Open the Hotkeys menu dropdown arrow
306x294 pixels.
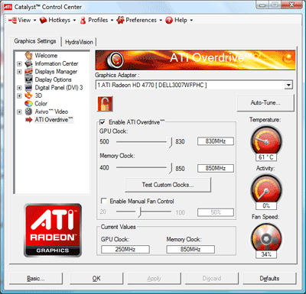pos(74,21)
